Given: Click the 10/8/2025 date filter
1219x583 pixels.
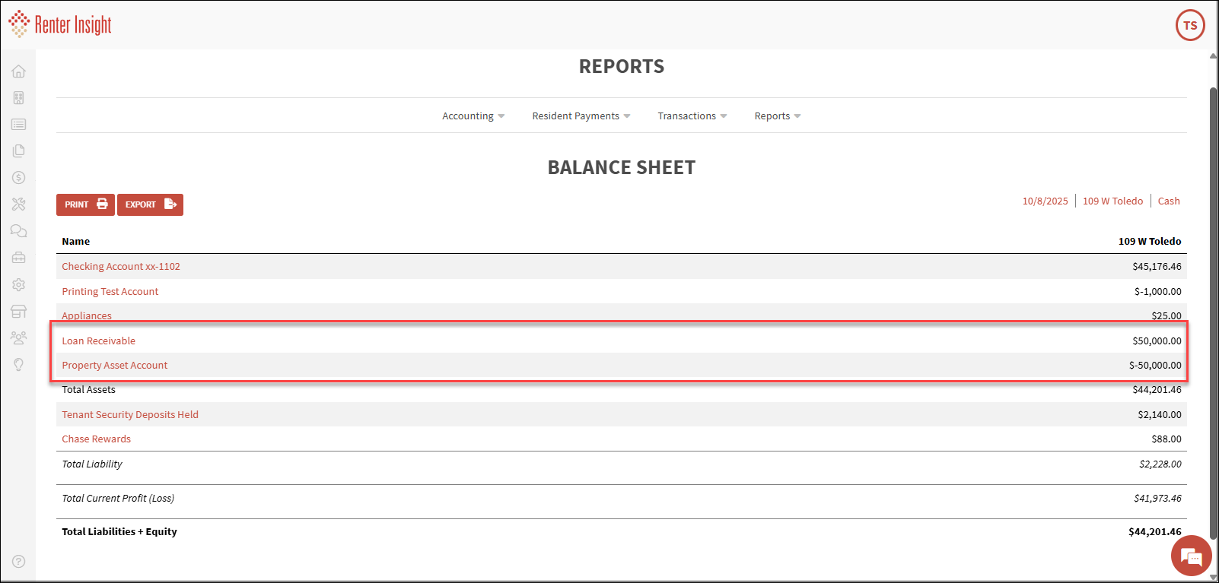Looking at the screenshot, I should tap(1045, 201).
